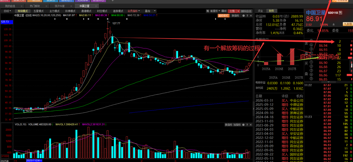This screenshot has height=162, width=353.
Task: Add a new tab with plus icon
Action: [x=113, y=1]
